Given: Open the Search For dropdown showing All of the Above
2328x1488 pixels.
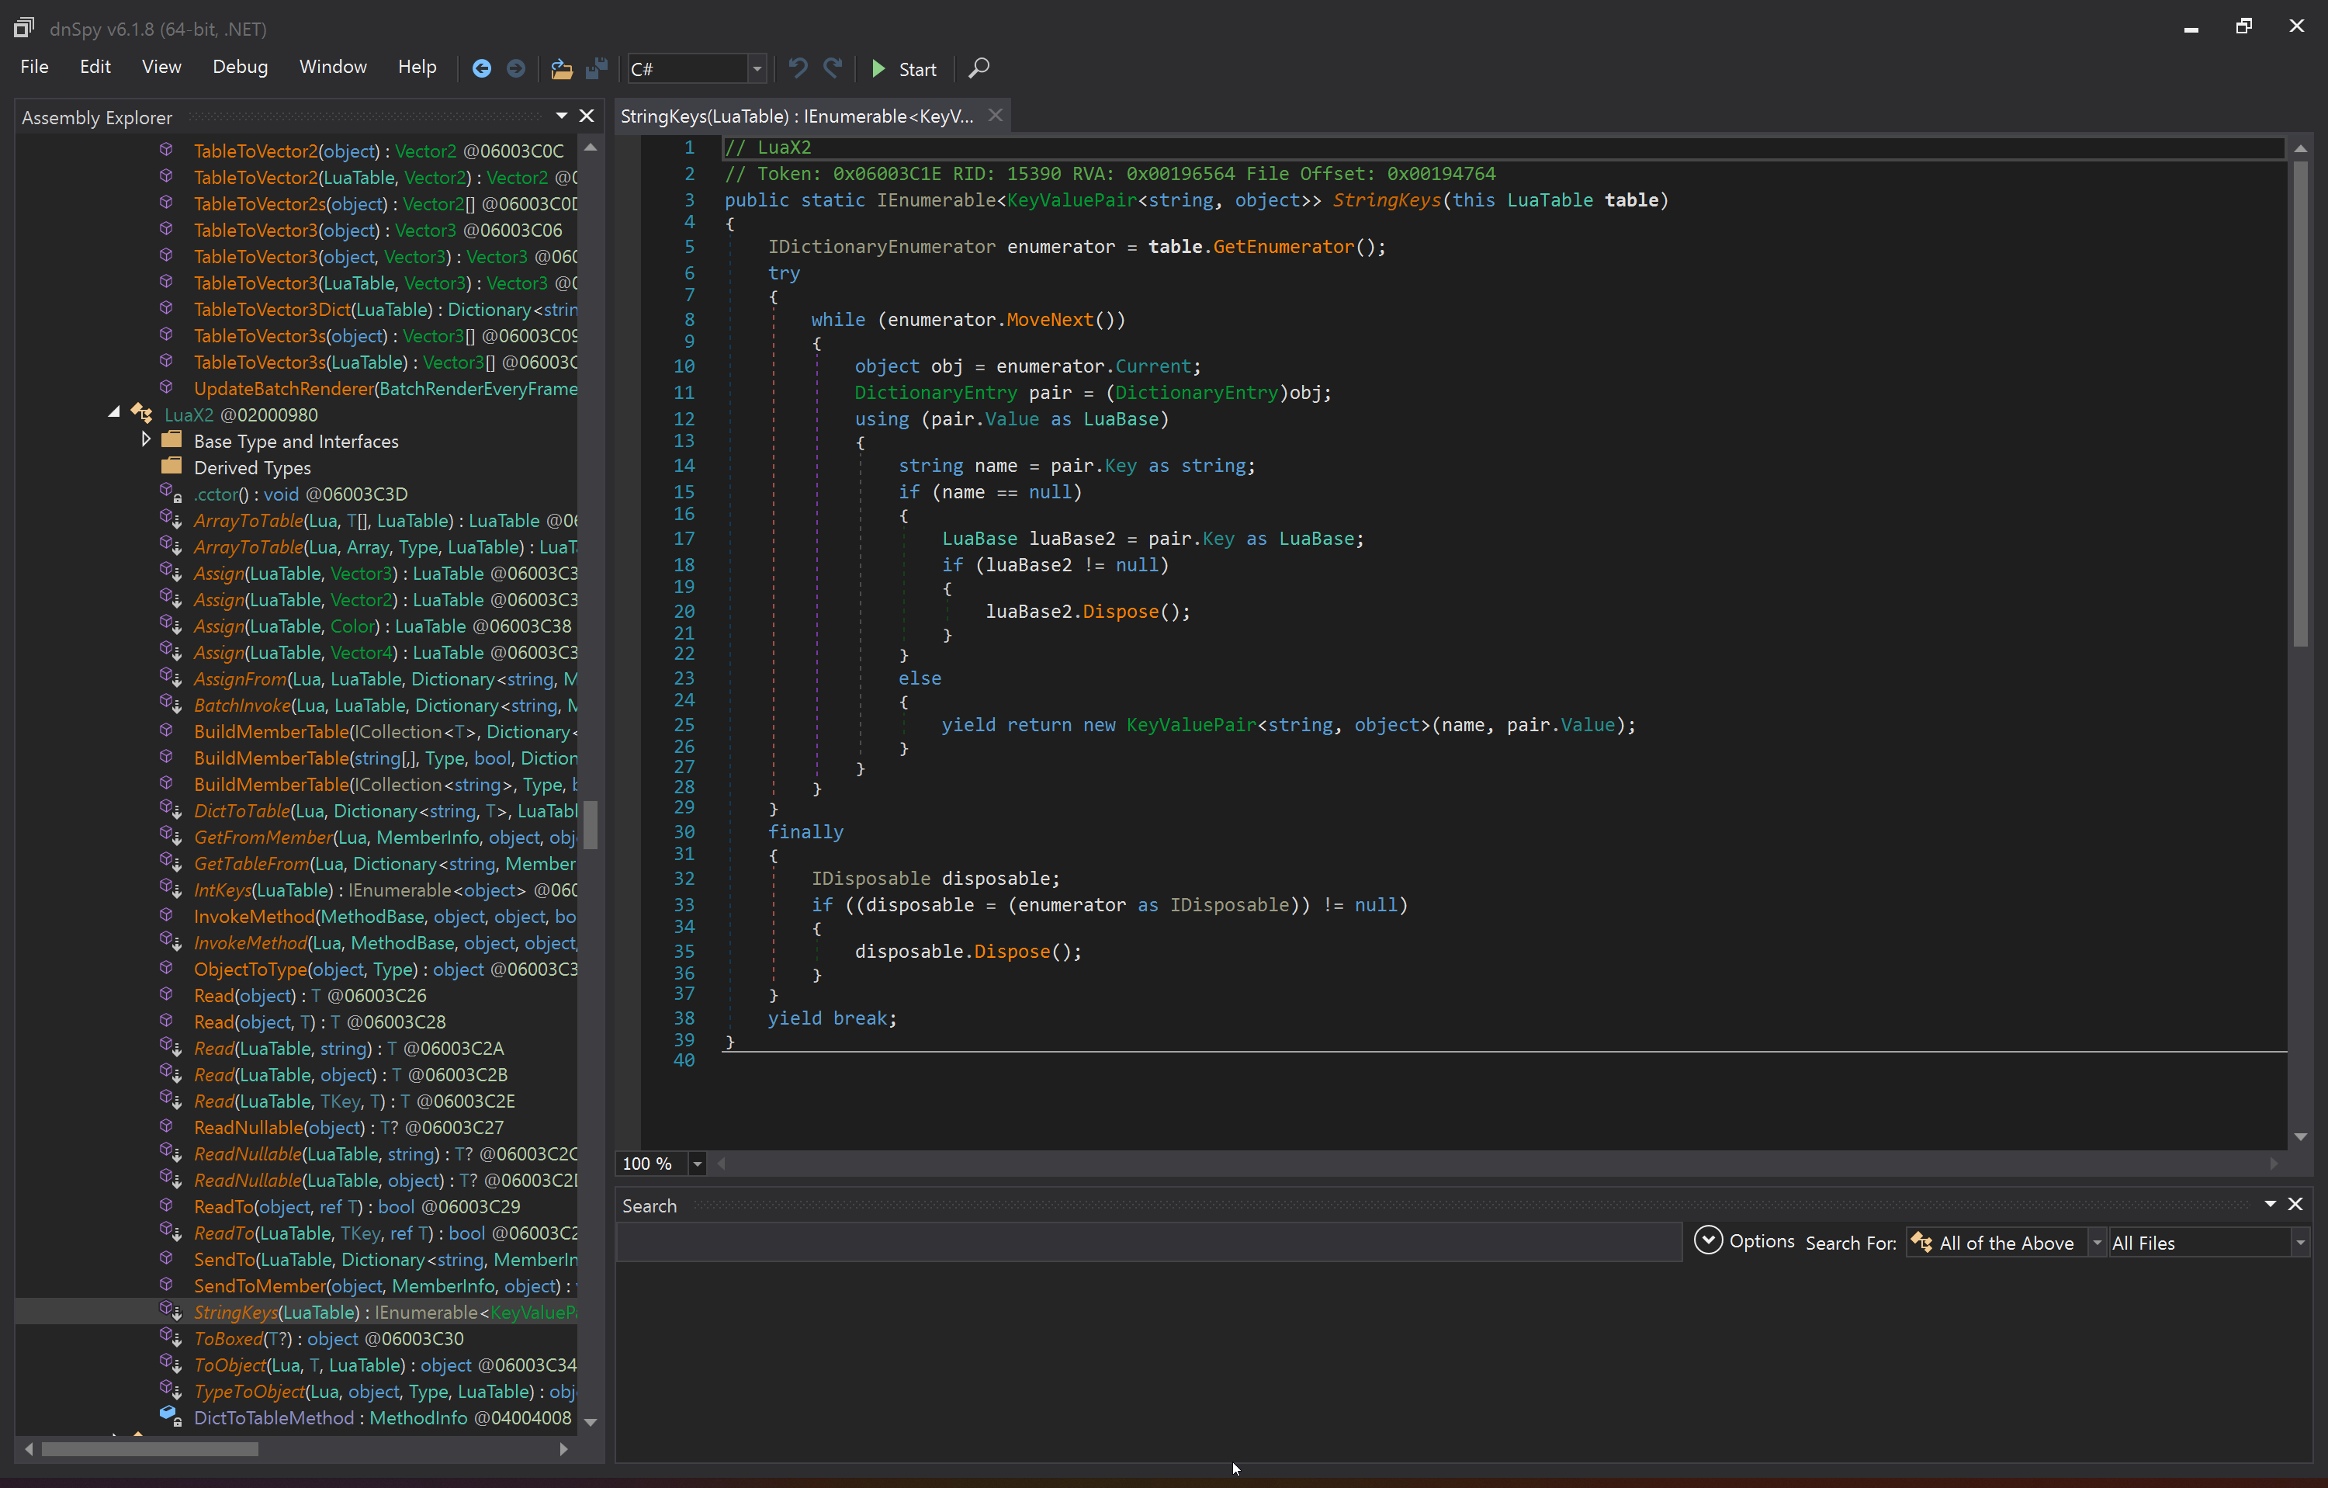Looking at the screenshot, I should pyautogui.click(x=2096, y=1243).
